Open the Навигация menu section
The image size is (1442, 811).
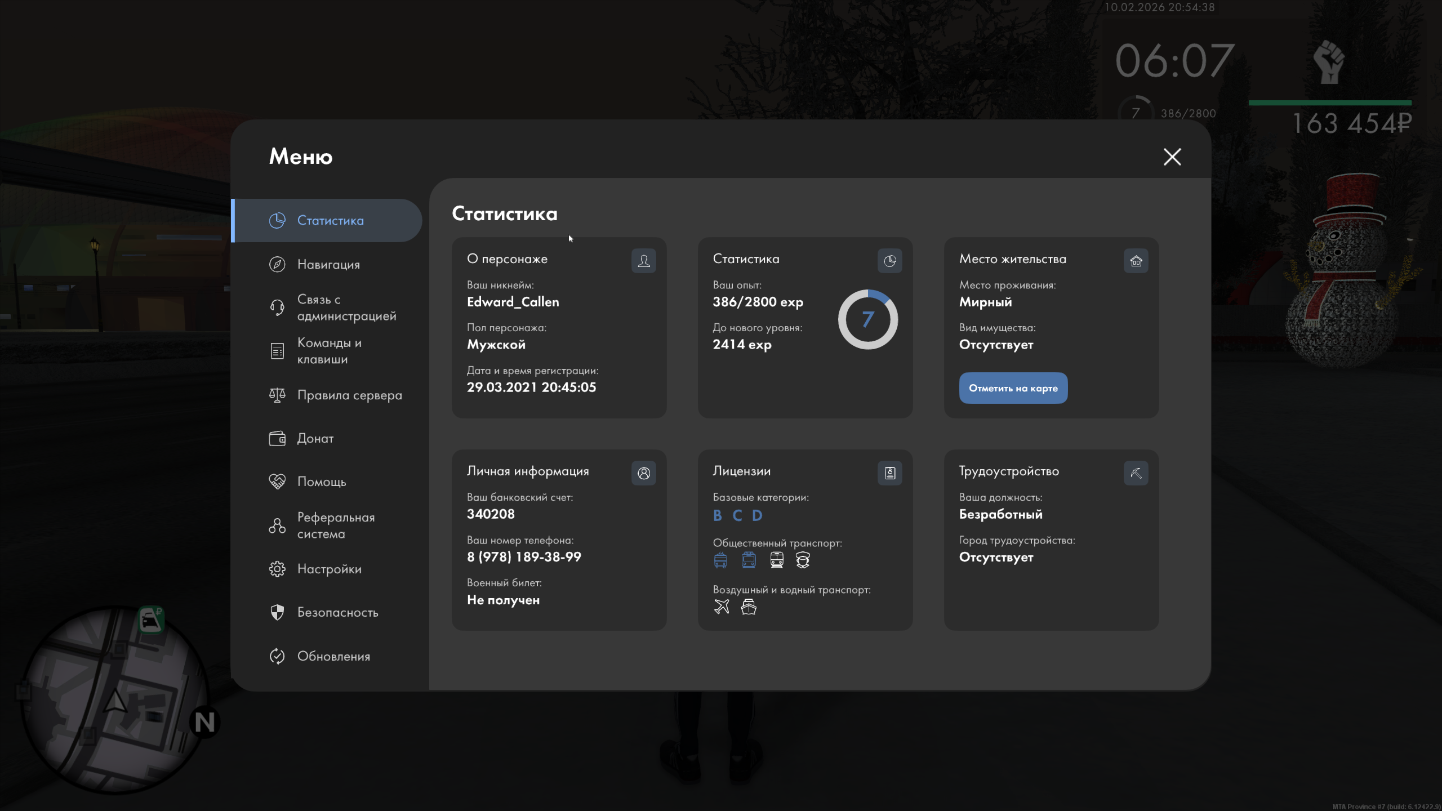pyautogui.click(x=328, y=264)
